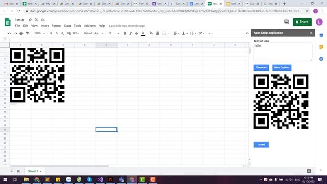This screenshot has width=327, height=184.
Task: Click the Explore icon at bottom right
Action: (309, 171)
